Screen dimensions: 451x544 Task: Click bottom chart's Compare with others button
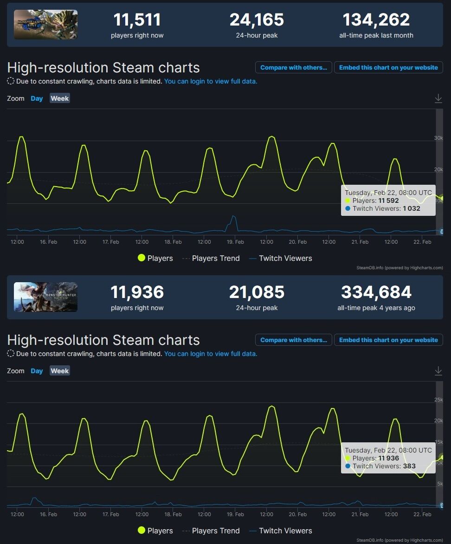tap(294, 340)
